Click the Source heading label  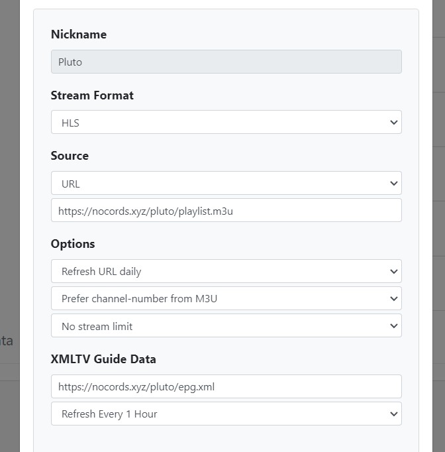[70, 156]
